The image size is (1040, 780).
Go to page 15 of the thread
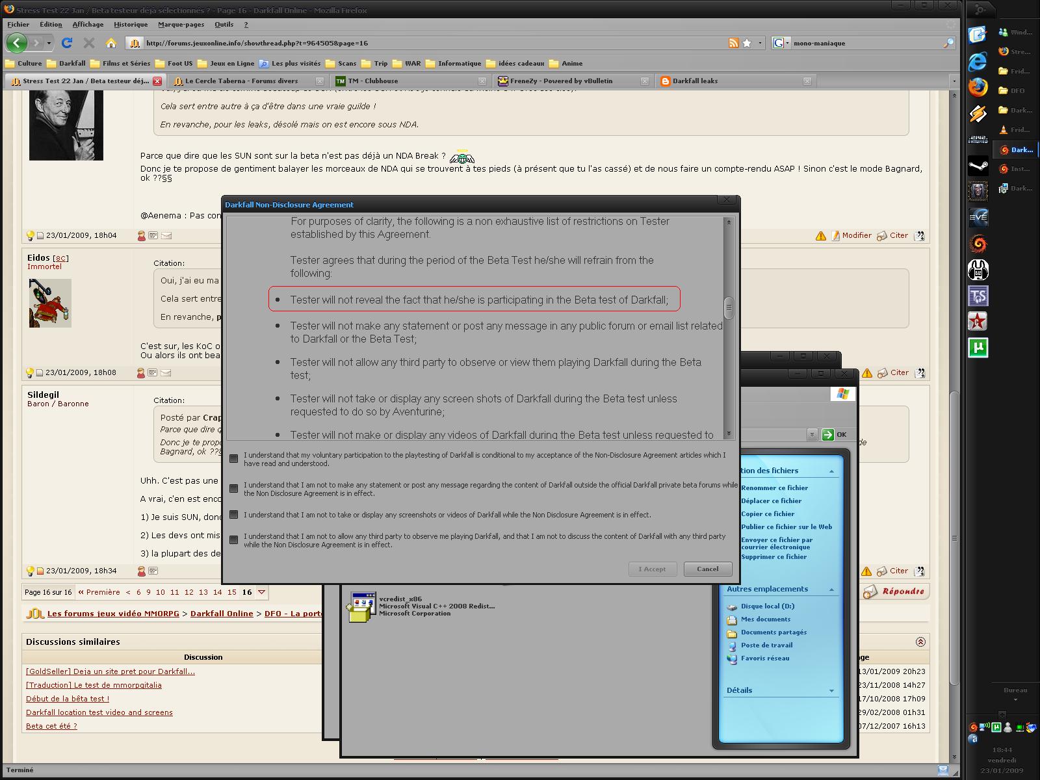[x=231, y=592]
